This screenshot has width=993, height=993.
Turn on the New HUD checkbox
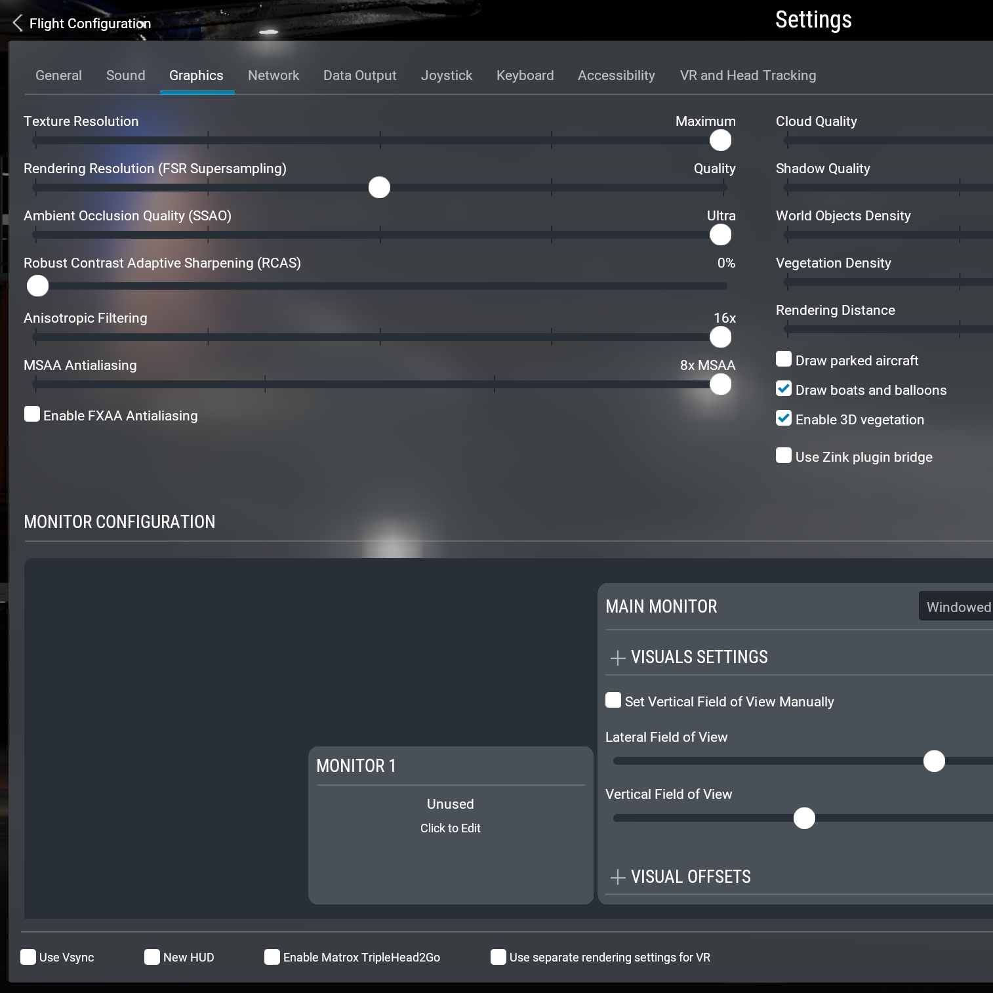point(152,957)
